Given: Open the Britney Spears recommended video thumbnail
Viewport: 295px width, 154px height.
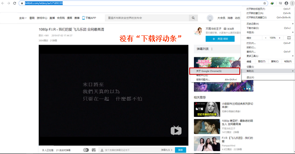Looking at the screenshot, I should click(207, 109).
